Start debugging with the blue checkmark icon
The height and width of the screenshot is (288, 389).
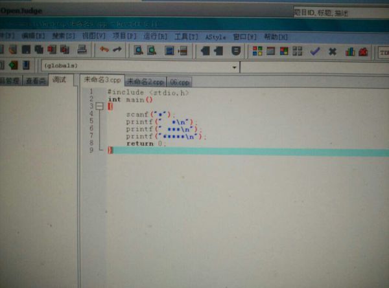315,51
